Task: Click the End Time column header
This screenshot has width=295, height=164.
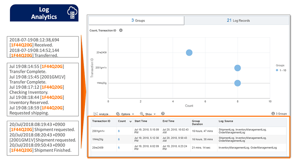Action: click(x=169, y=121)
